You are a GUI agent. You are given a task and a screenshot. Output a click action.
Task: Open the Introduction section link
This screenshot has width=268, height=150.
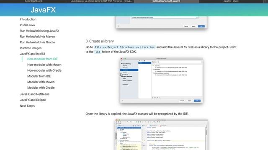(x=28, y=19)
